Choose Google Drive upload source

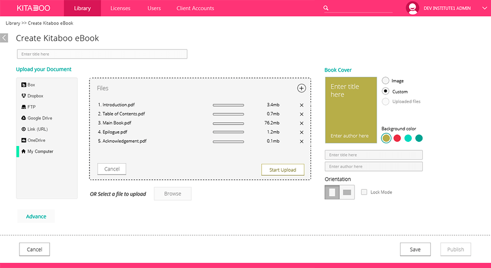coord(37,118)
